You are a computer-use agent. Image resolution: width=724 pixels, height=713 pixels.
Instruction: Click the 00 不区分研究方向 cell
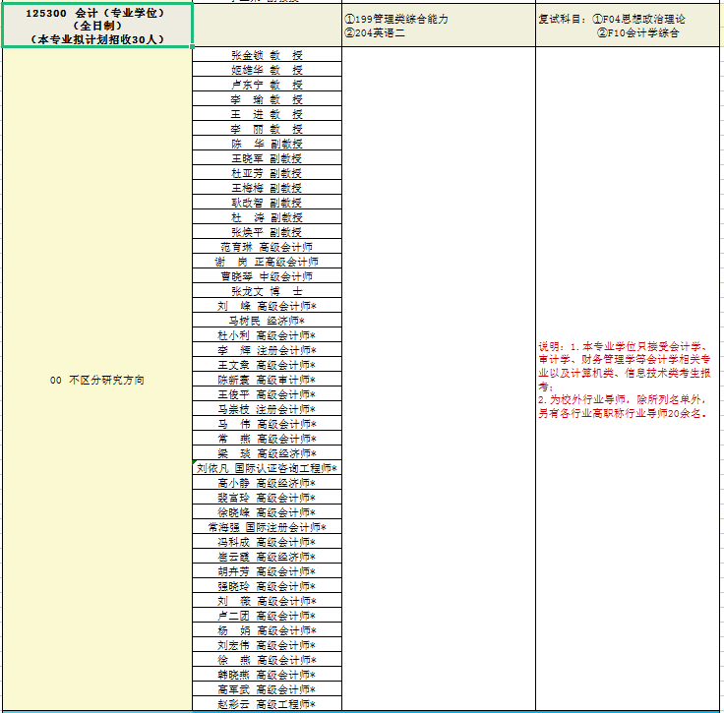click(x=96, y=380)
